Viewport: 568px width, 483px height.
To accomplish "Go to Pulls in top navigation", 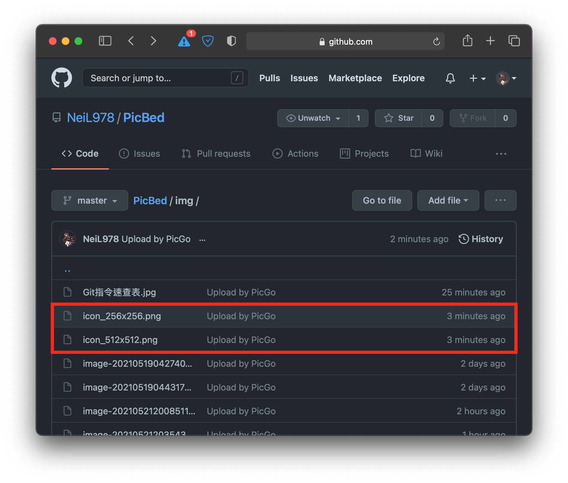I will tap(270, 78).
